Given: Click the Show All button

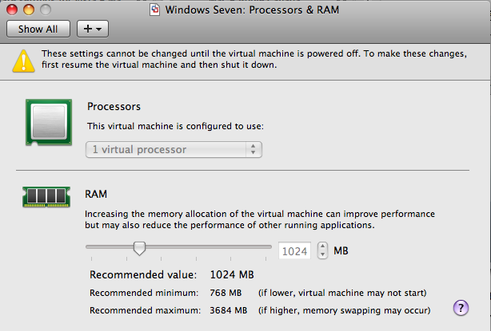Looking at the screenshot, I should [x=38, y=29].
